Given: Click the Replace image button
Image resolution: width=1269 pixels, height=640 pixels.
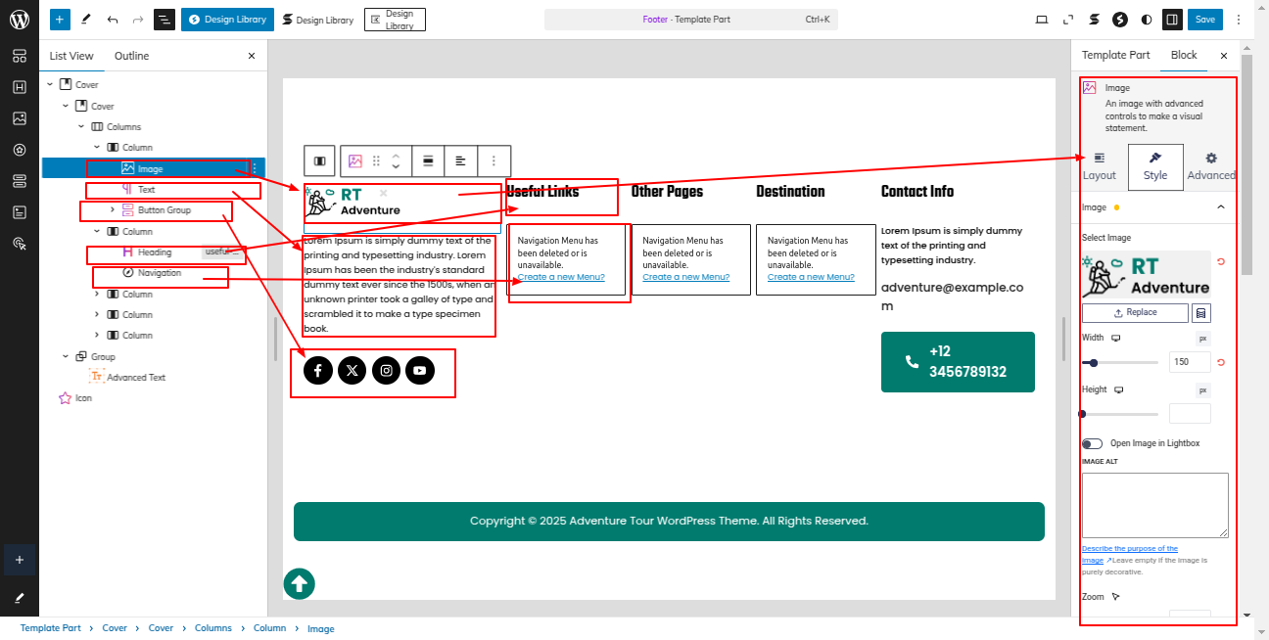Looking at the screenshot, I should [1135, 313].
